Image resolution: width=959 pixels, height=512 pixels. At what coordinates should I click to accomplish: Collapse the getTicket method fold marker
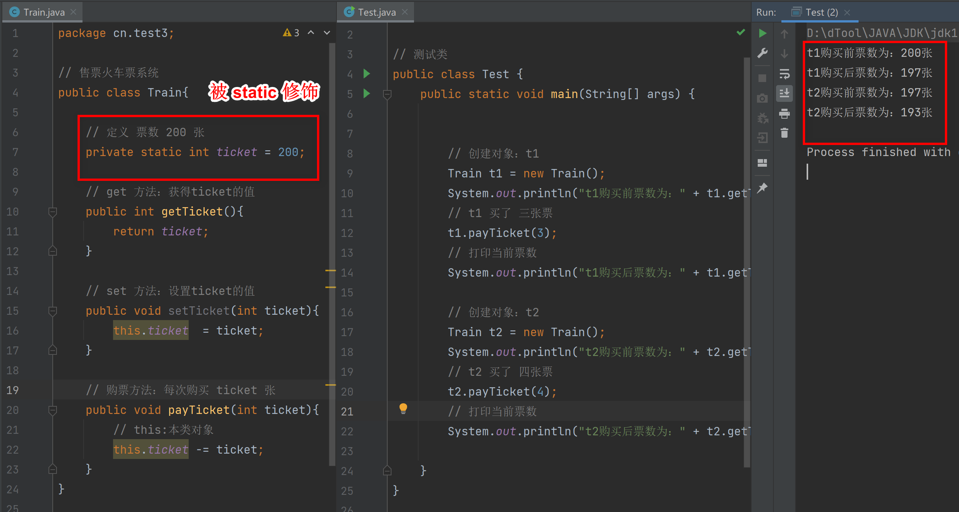point(53,212)
